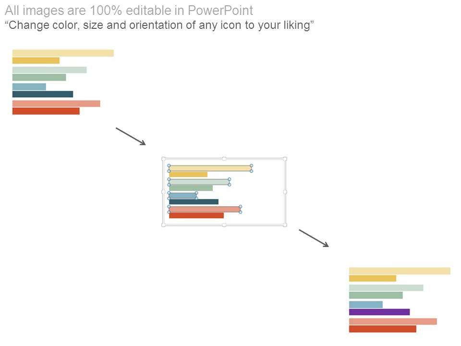Select the dark teal bar in the top-left chart
The height and width of the screenshot is (346, 461).
pos(42,94)
